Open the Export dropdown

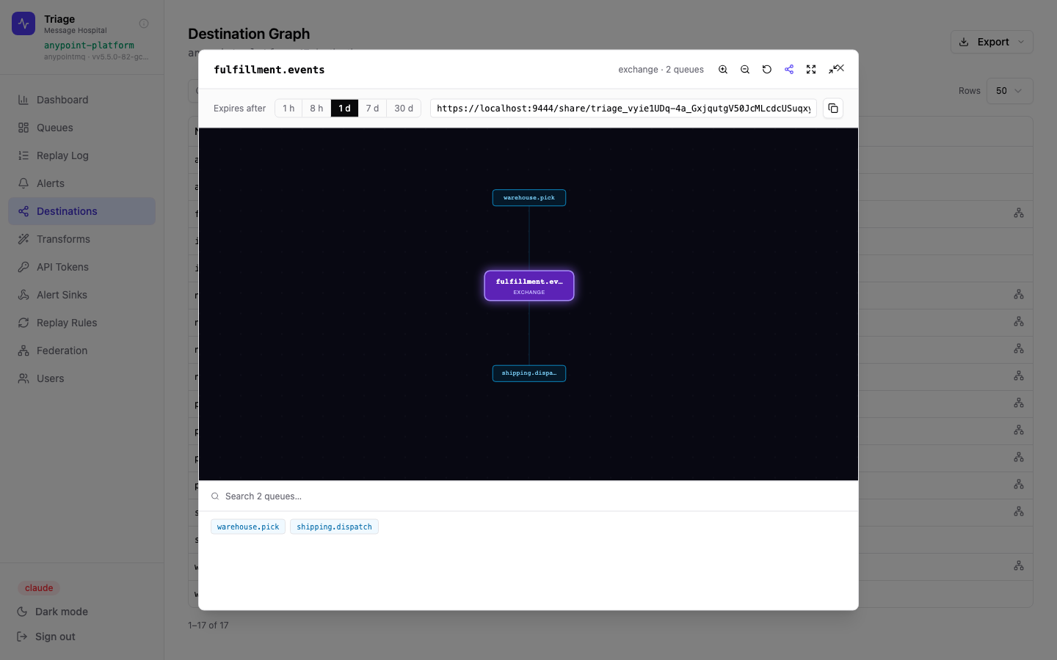(992, 42)
